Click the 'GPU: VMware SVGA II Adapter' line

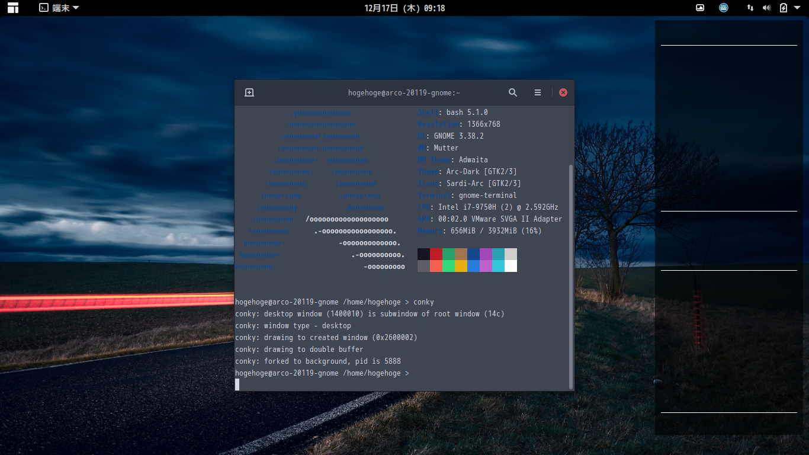click(490, 219)
